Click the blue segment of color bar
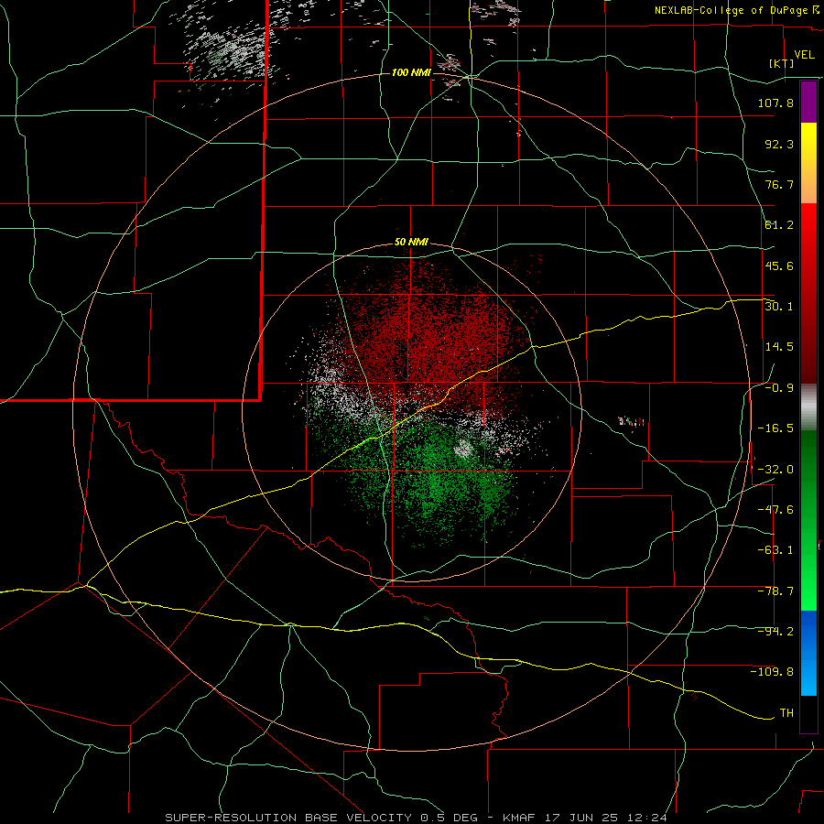This screenshot has width=824, height=824. coord(808,653)
